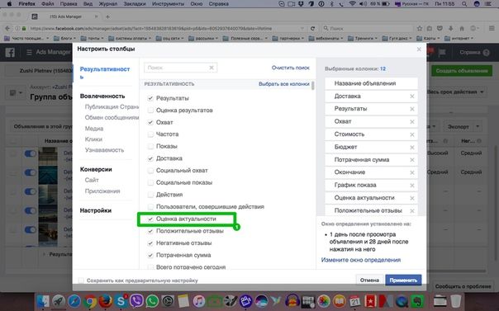
Task: Remove График показа from selected columns
Action: 412,186
